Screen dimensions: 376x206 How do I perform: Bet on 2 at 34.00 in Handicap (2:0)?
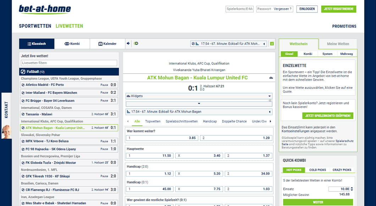(x=248, y=174)
